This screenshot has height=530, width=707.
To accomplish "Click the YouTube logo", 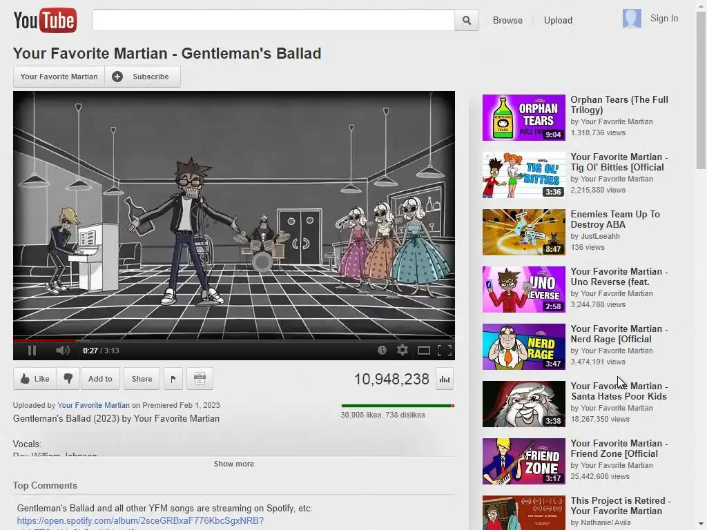I will [45, 20].
